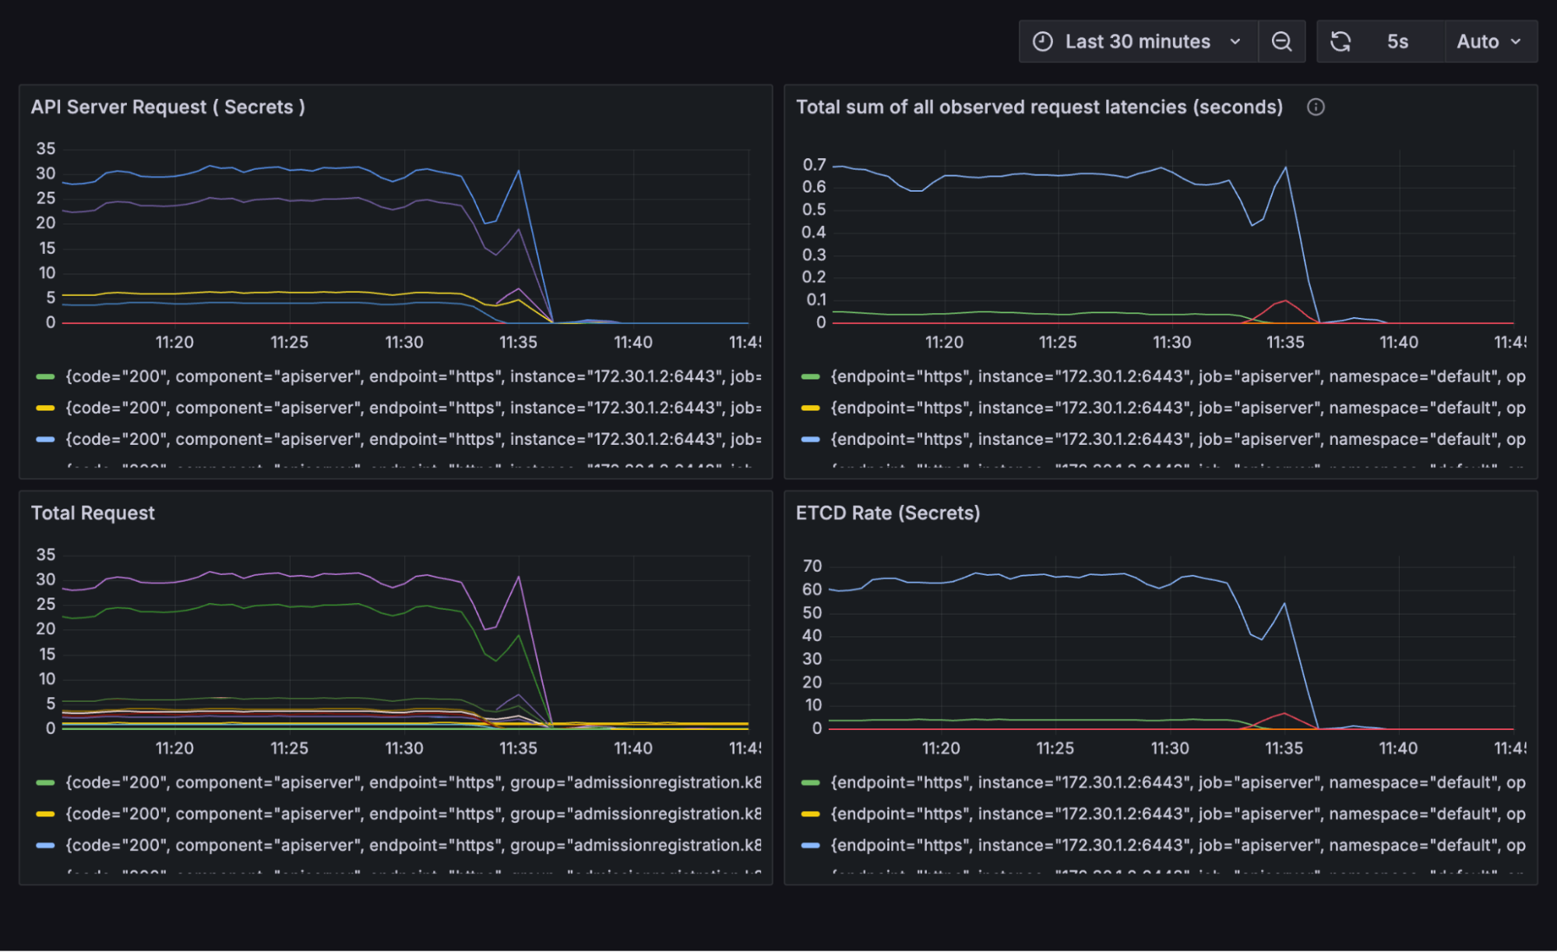The height and width of the screenshot is (952, 1557).
Task: Open the ETCD Rate (Secrets) panel title menu
Action: click(x=887, y=513)
